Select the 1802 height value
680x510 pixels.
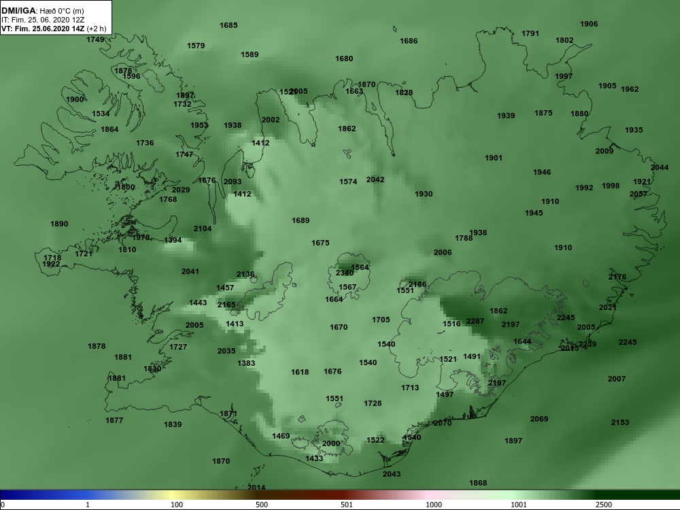point(564,40)
